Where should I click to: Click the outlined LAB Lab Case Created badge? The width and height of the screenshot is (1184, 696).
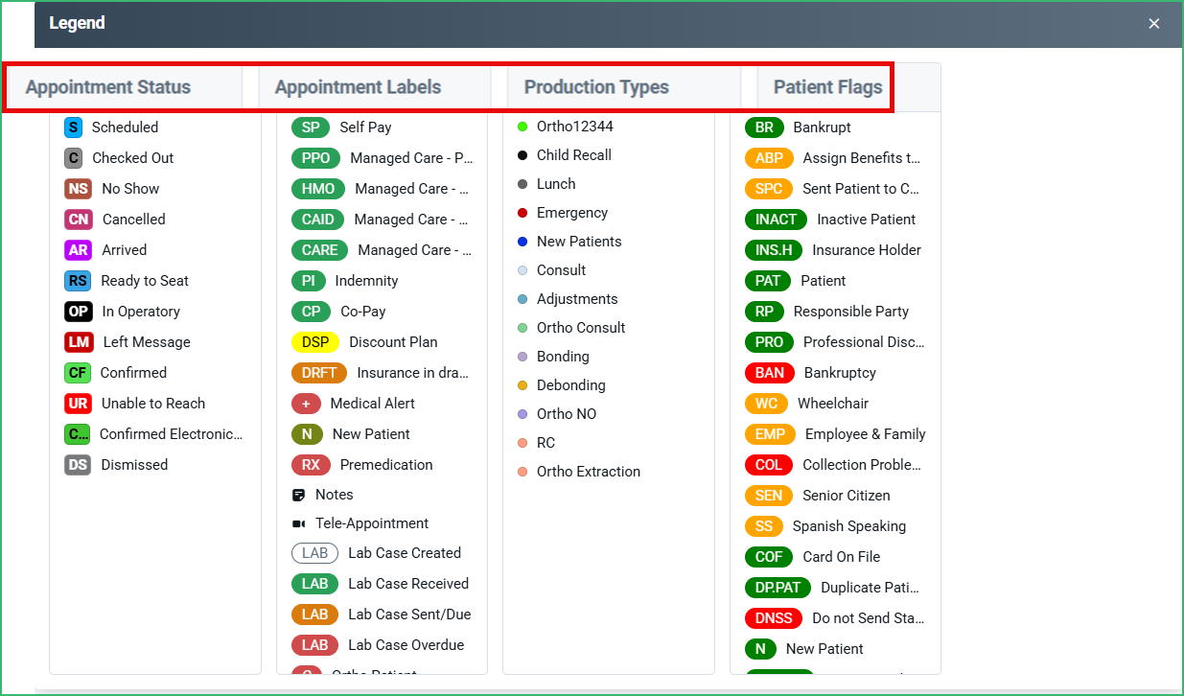315,553
